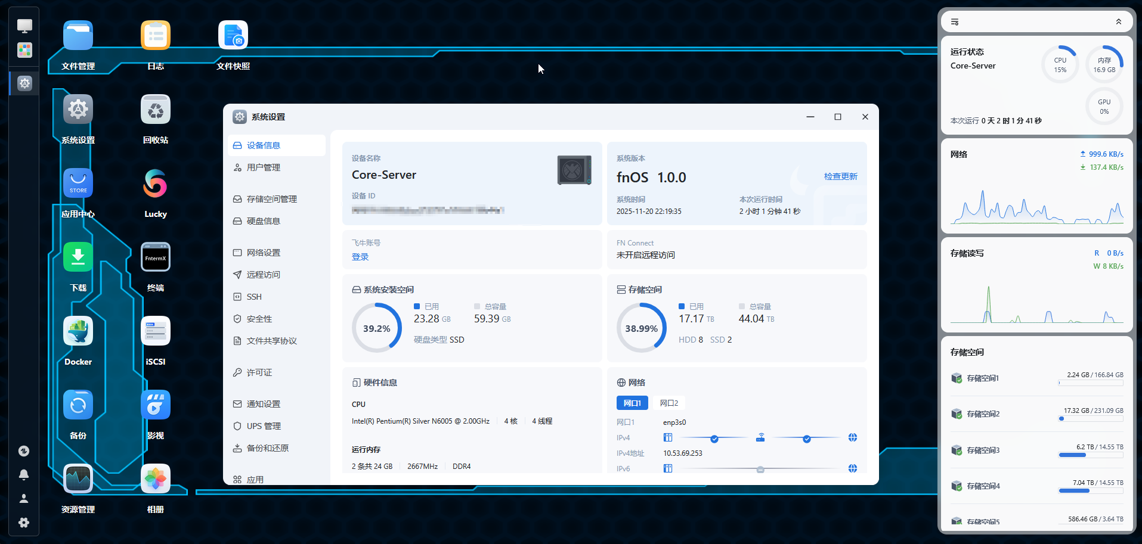Select 存储空间4 row in widget panel
This screenshot has width=1142, height=544.
coord(1037,486)
